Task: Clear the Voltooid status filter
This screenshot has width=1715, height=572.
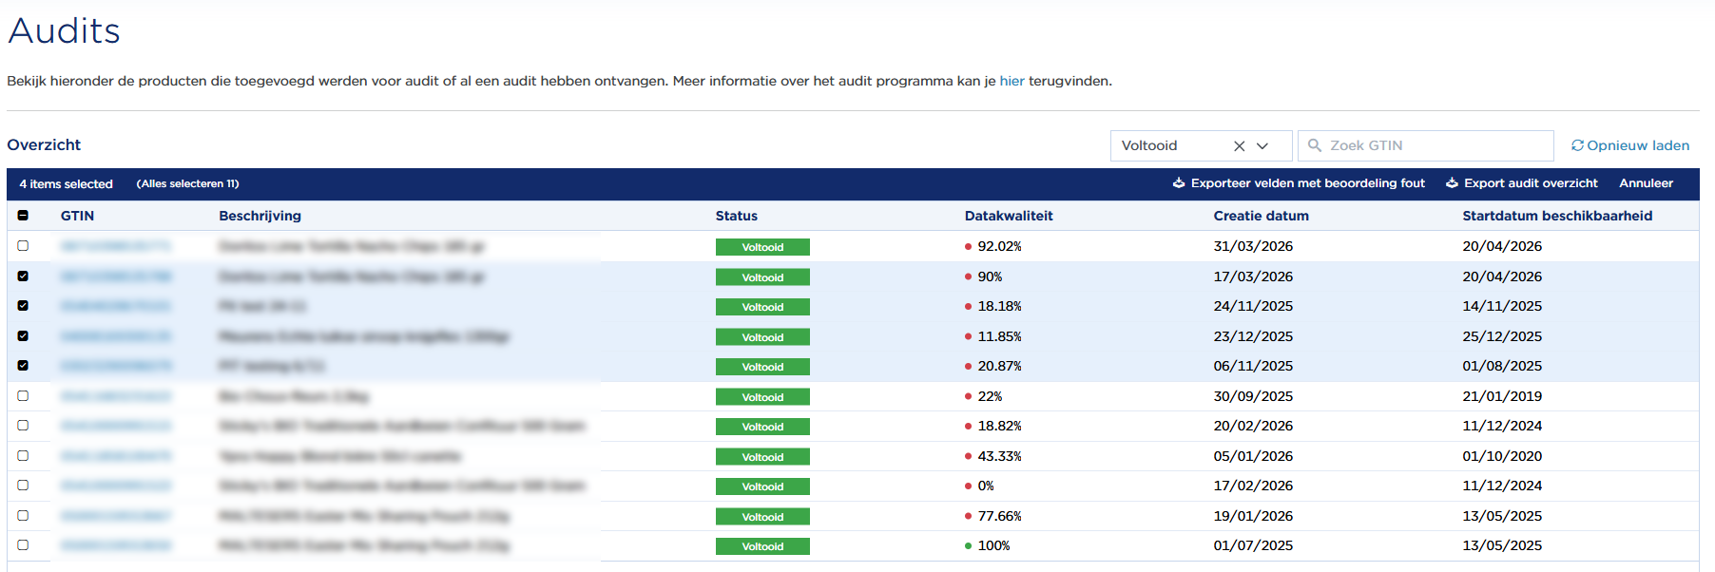Action: click(1239, 145)
